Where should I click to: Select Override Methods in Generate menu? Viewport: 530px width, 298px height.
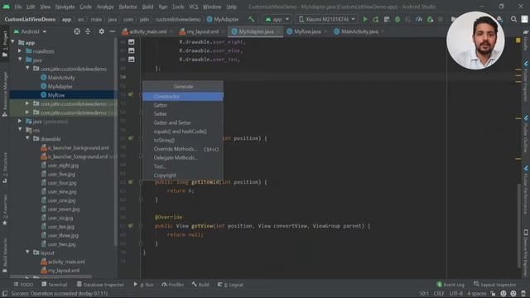coord(183,149)
